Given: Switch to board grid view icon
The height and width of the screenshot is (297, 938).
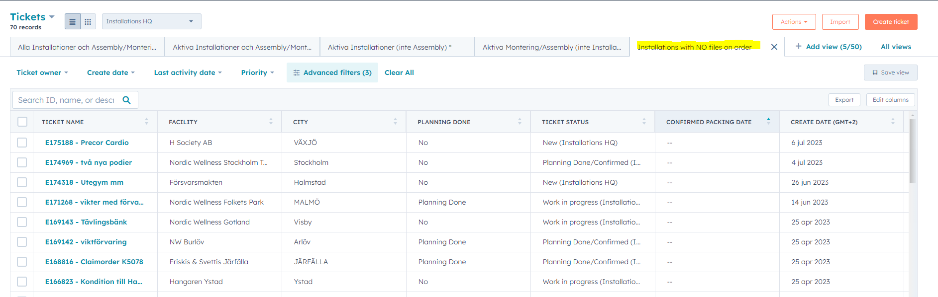Looking at the screenshot, I should [x=88, y=21].
